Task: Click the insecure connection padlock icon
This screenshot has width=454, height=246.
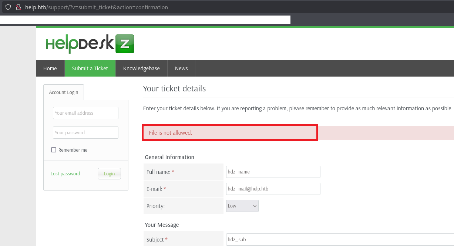Action: pos(18,7)
